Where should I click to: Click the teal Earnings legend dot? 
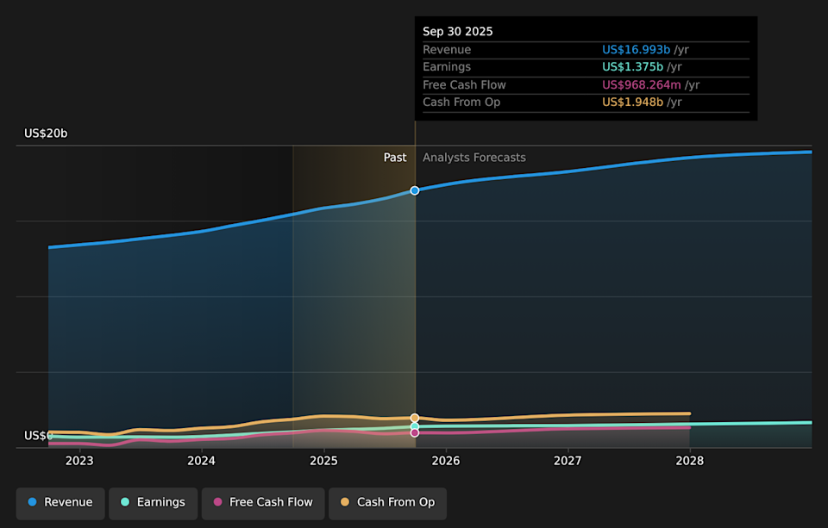click(125, 502)
